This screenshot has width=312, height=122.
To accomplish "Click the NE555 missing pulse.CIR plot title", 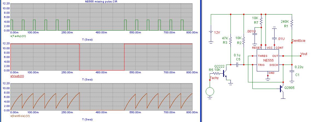I will [x=101, y=2].
